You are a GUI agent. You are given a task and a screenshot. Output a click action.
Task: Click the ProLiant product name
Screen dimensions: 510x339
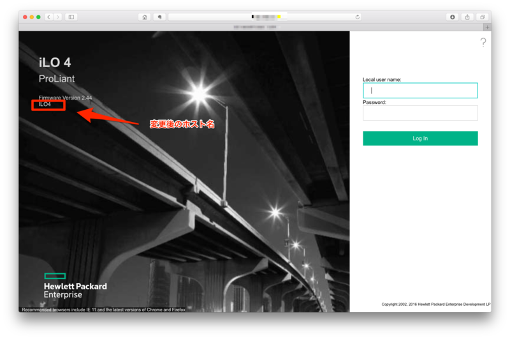point(57,79)
